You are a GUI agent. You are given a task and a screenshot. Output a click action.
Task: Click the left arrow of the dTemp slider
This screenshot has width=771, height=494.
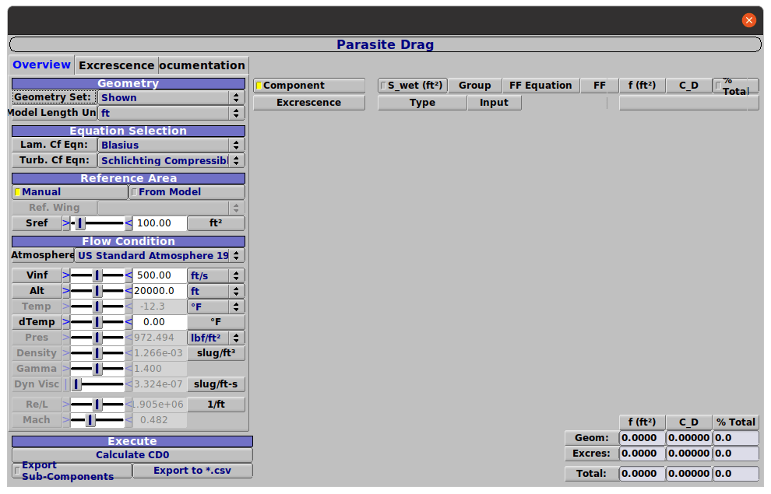click(x=66, y=322)
